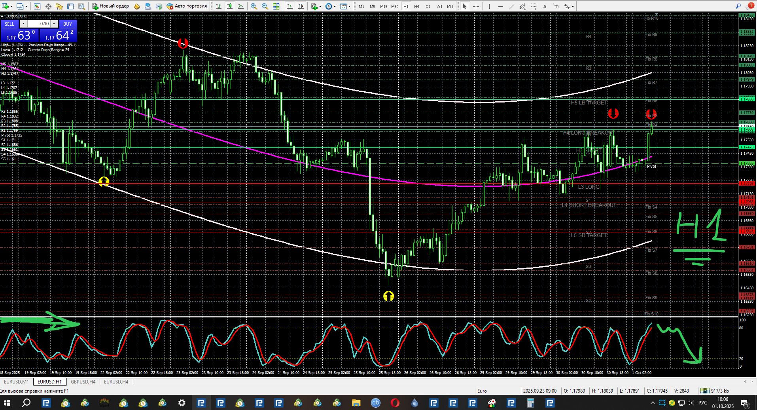Open the Indicators list icon
Viewport: 757px width, 410px height.
[314, 6]
